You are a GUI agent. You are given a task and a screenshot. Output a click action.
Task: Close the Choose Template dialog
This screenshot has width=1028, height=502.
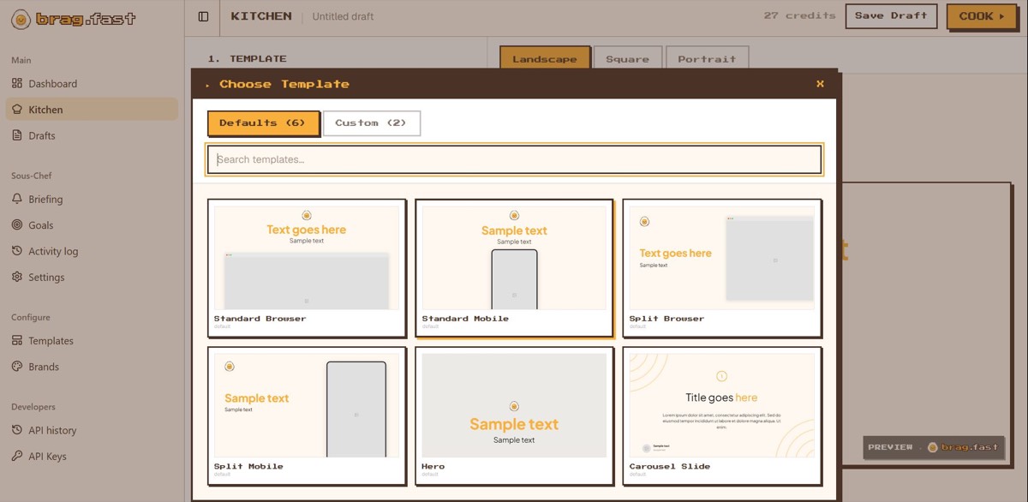point(820,84)
